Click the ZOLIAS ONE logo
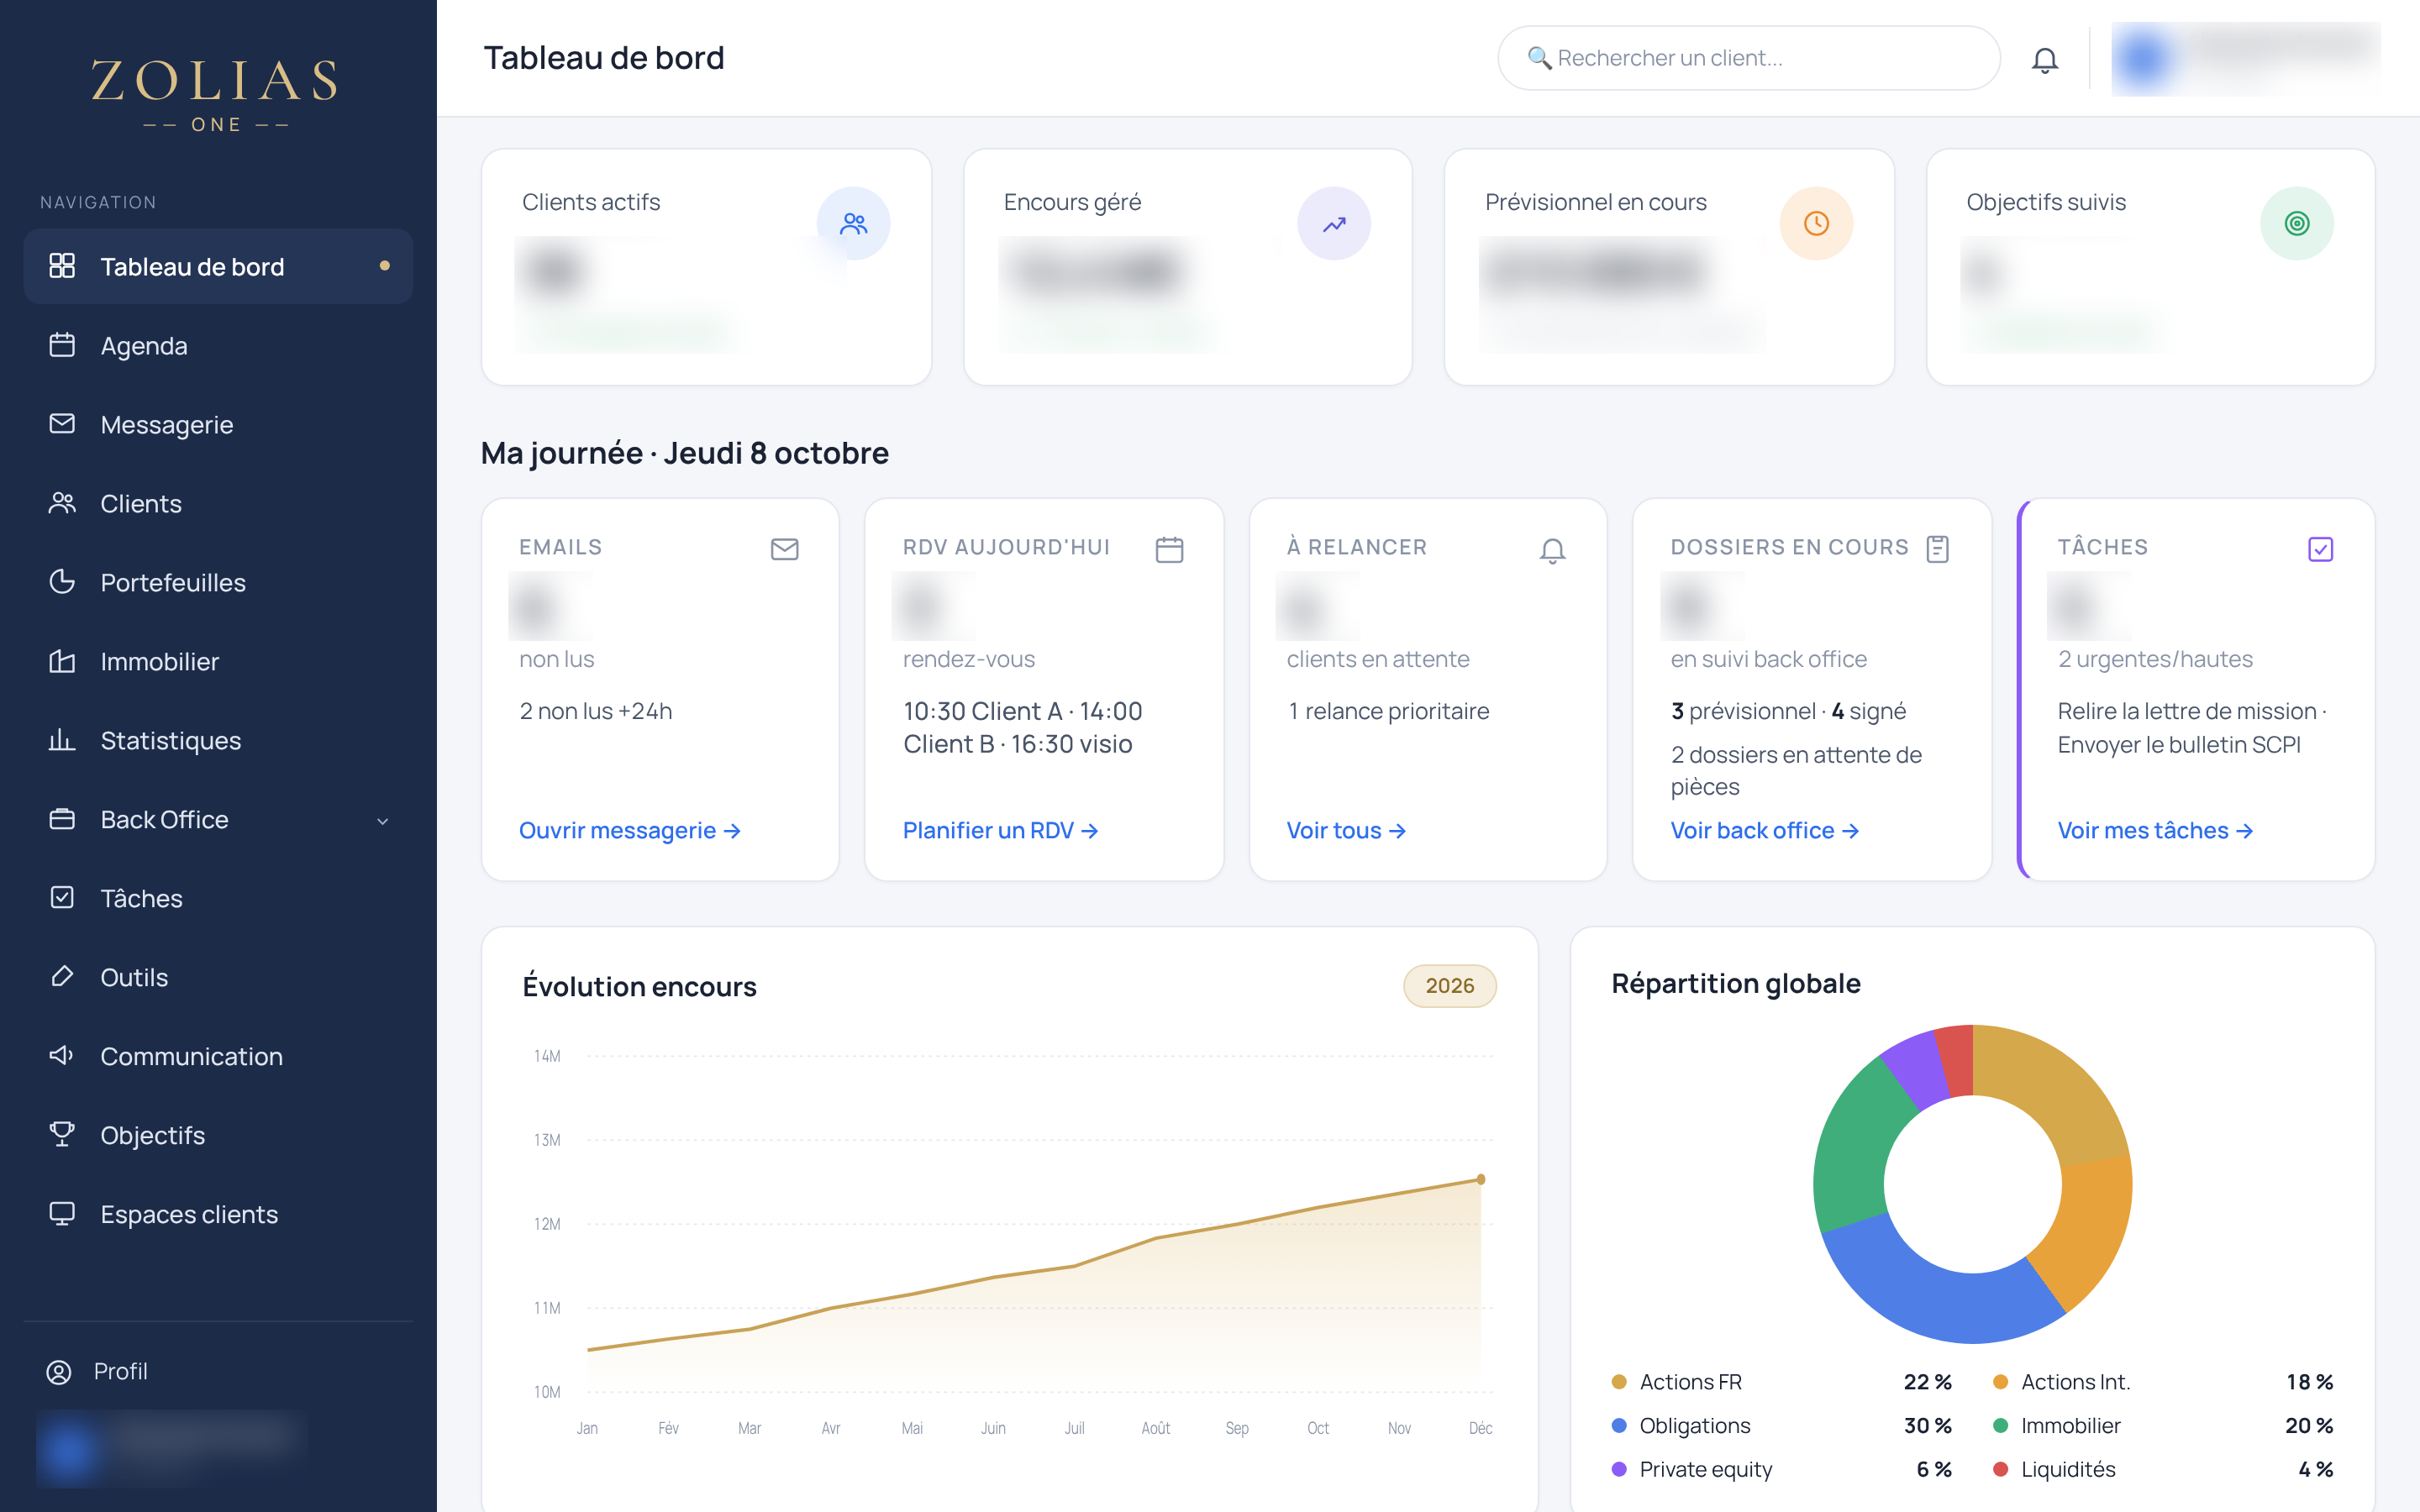 coord(216,95)
